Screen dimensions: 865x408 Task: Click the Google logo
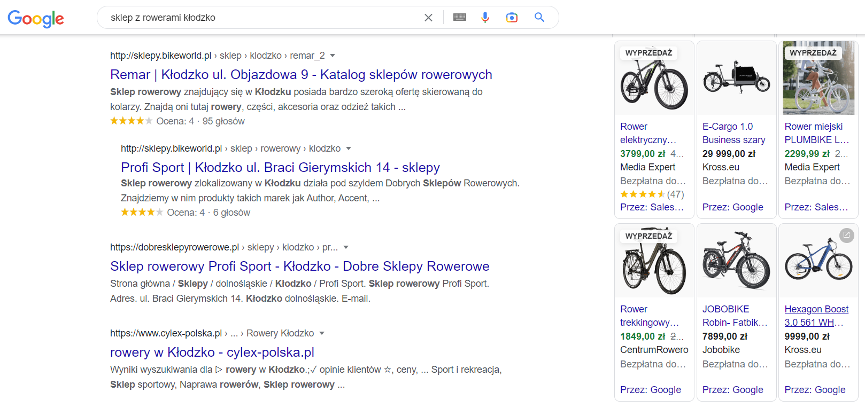(36, 19)
